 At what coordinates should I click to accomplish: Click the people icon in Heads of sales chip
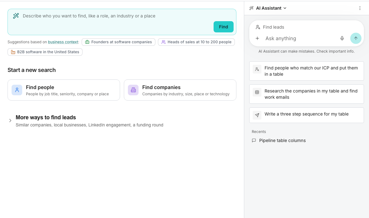tap(164, 42)
